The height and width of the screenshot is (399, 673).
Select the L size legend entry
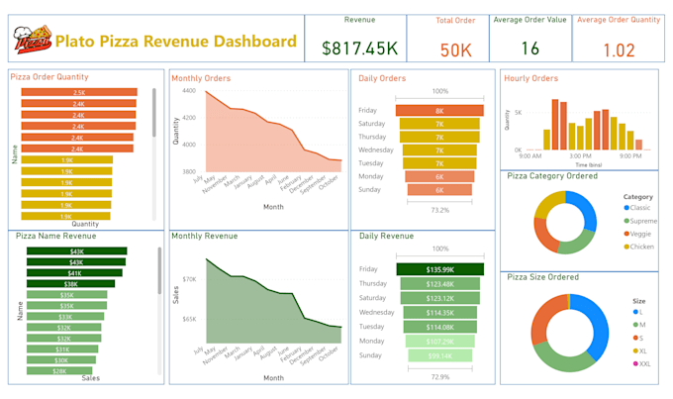[637, 312]
